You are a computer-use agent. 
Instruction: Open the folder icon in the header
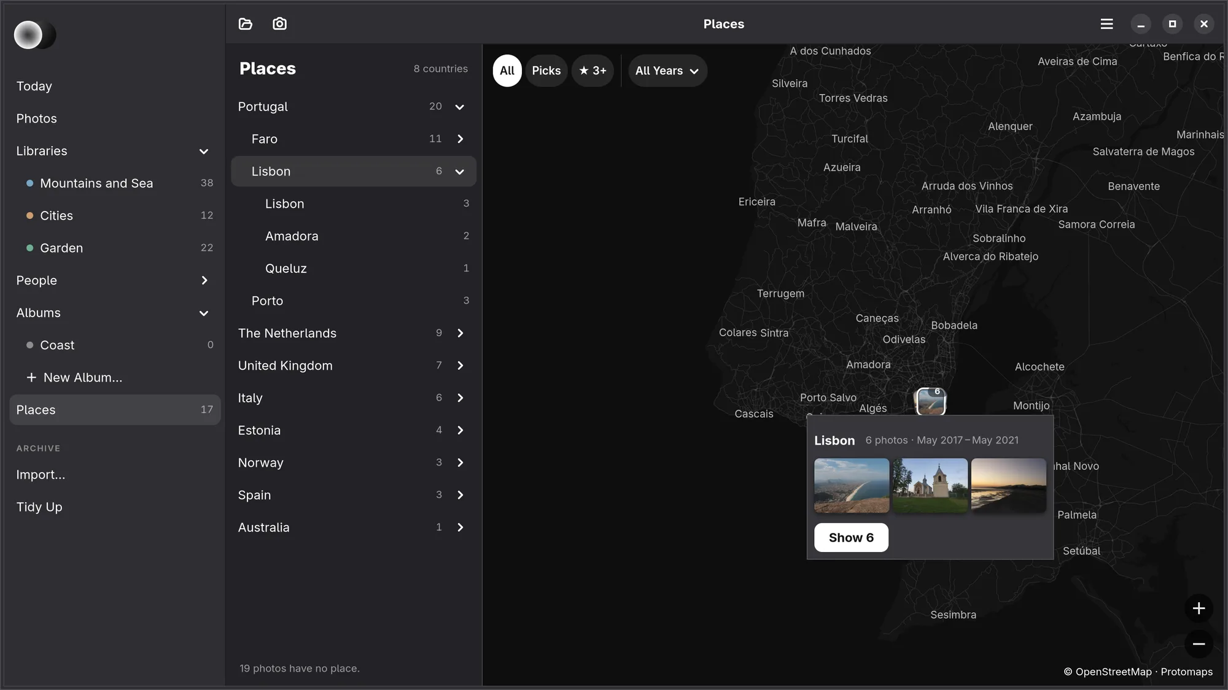pyautogui.click(x=246, y=24)
